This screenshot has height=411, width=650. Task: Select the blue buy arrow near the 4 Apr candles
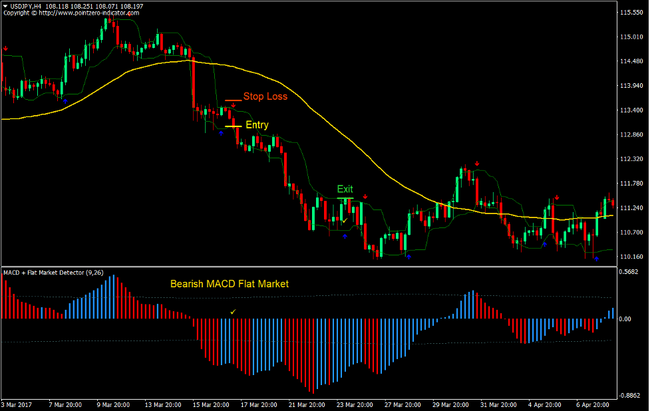point(546,244)
